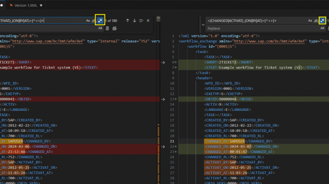This screenshot has height=184, width=329.
Task: Click ACTIVAT_ON 2012-05-25 on line 26
Action: [x=242, y=167]
